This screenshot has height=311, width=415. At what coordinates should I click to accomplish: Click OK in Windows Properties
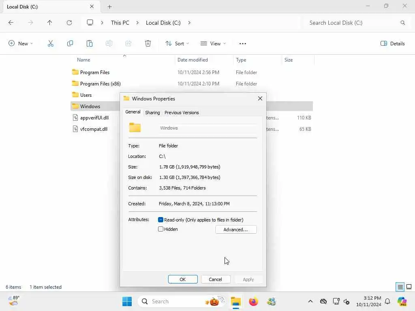183,279
